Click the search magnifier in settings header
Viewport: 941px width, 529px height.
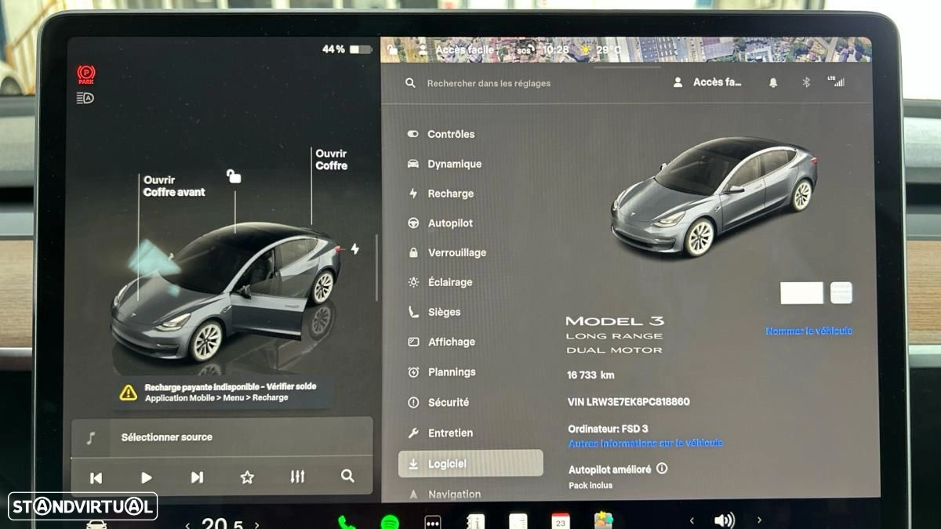click(x=410, y=82)
